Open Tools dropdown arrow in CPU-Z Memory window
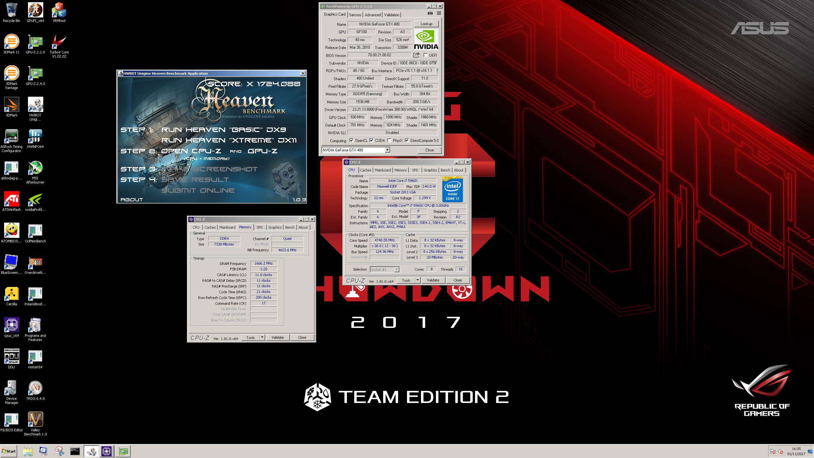Screen dimensions: 814x458 [x=262, y=337]
